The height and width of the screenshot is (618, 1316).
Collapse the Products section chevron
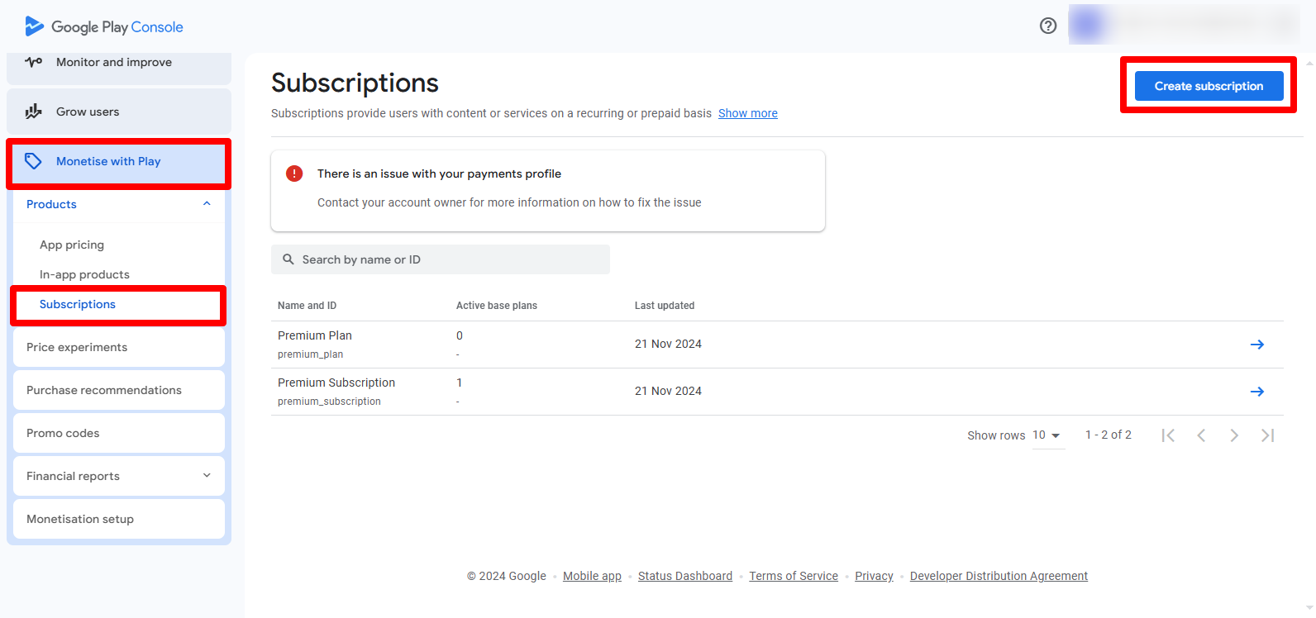tap(207, 204)
